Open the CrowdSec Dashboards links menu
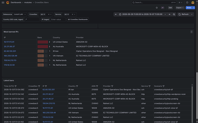The width and height of the screenshot is (198, 123). tap(78, 19)
